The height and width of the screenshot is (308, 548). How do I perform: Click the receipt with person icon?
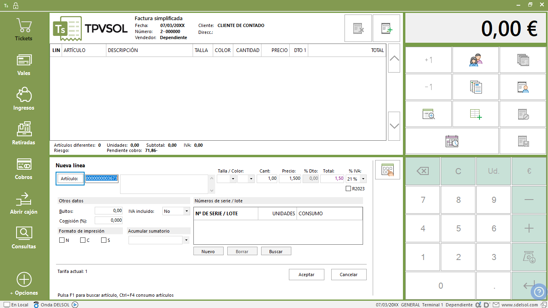(x=523, y=87)
